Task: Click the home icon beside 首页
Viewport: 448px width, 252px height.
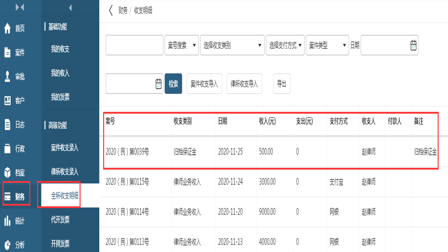Action: 7,28
